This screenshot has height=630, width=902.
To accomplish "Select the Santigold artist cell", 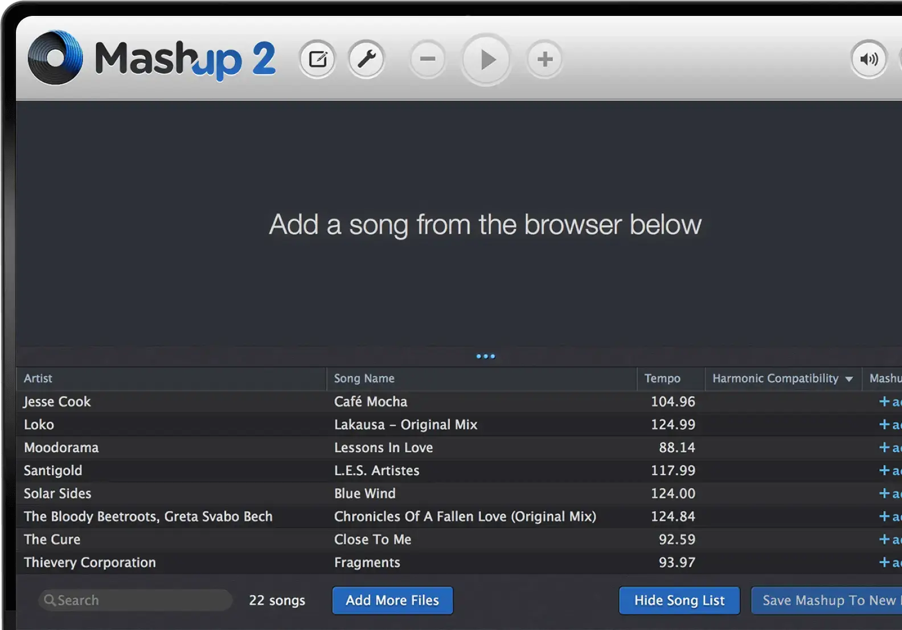I will (x=53, y=471).
